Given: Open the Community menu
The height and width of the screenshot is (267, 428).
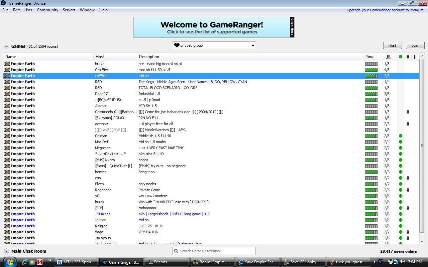Looking at the screenshot, I should click(47, 10).
